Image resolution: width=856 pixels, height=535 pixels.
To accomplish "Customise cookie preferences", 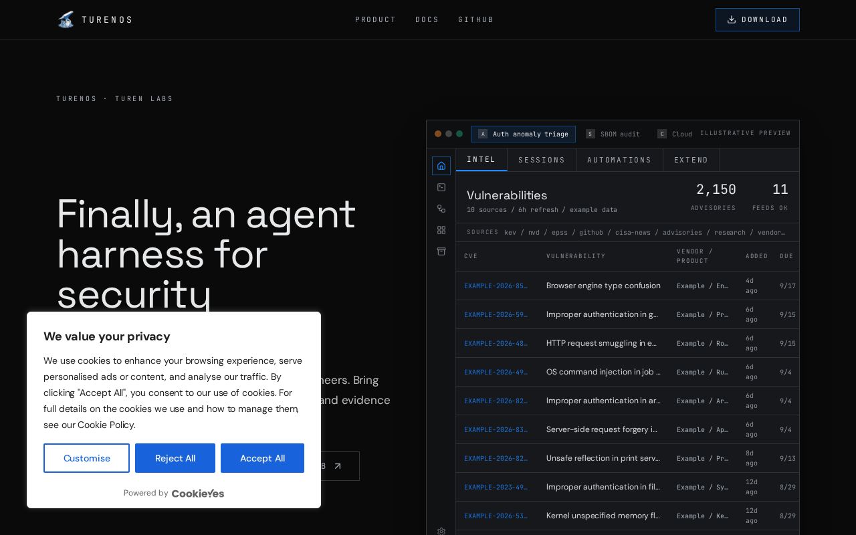I will click(x=87, y=458).
